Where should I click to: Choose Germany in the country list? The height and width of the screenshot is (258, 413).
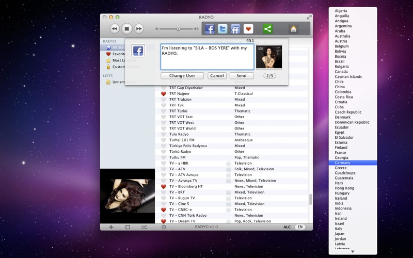point(353,163)
